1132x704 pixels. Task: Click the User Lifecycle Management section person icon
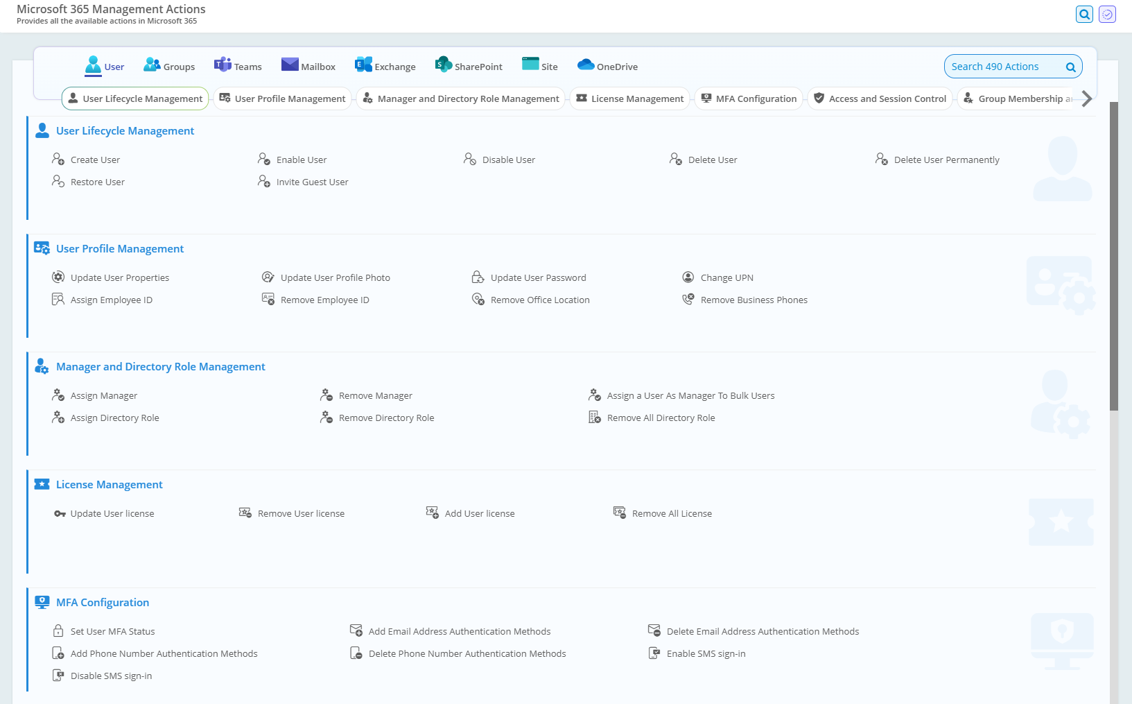click(42, 130)
